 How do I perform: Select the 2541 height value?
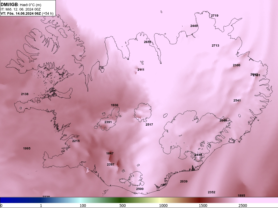click(237, 100)
